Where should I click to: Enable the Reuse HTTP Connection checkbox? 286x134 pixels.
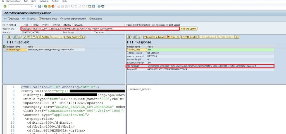pyautogui.click(x=125, y=25)
